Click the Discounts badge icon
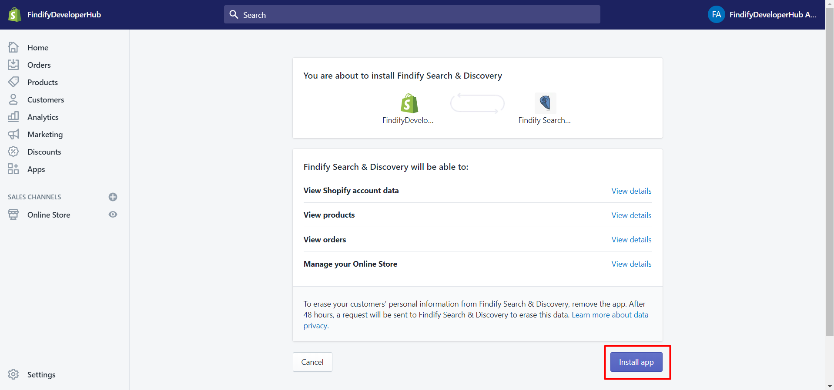Screen dimensions: 834x390 (x=13, y=152)
